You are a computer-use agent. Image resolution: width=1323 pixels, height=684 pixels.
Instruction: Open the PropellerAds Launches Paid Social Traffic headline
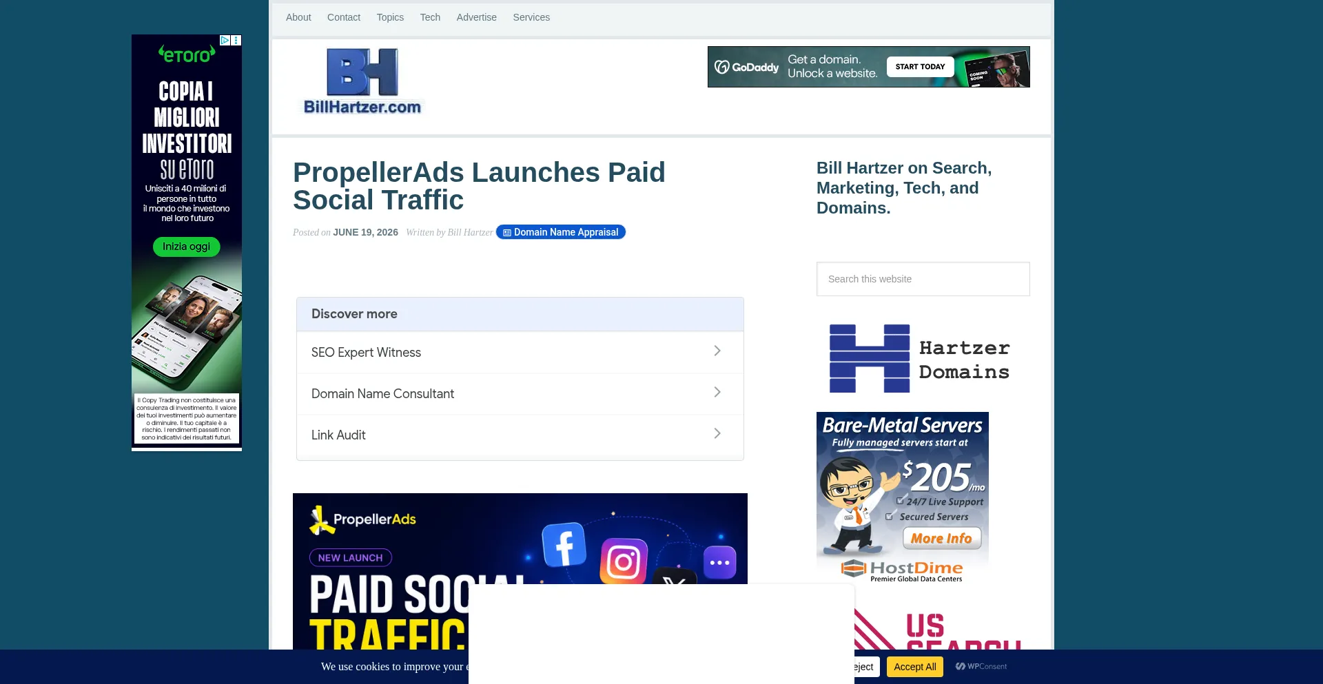tap(479, 186)
